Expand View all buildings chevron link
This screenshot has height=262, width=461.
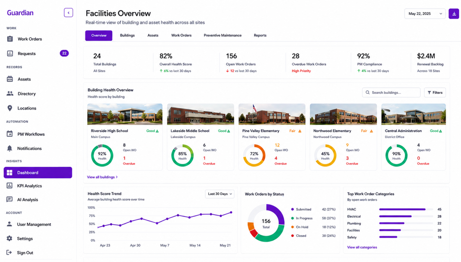(102, 177)
